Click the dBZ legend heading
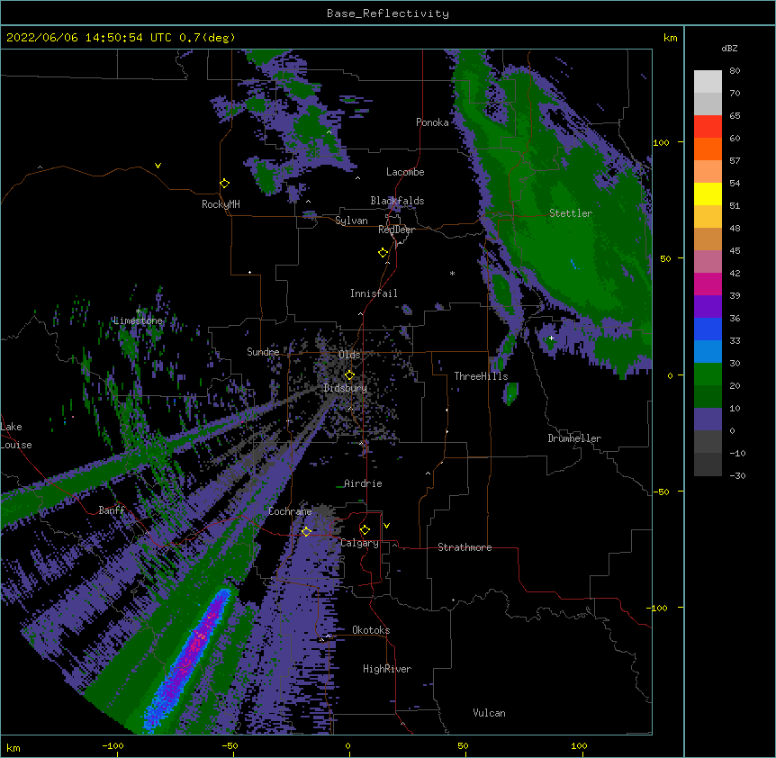 pyautogui.click(x=729, y=48)
